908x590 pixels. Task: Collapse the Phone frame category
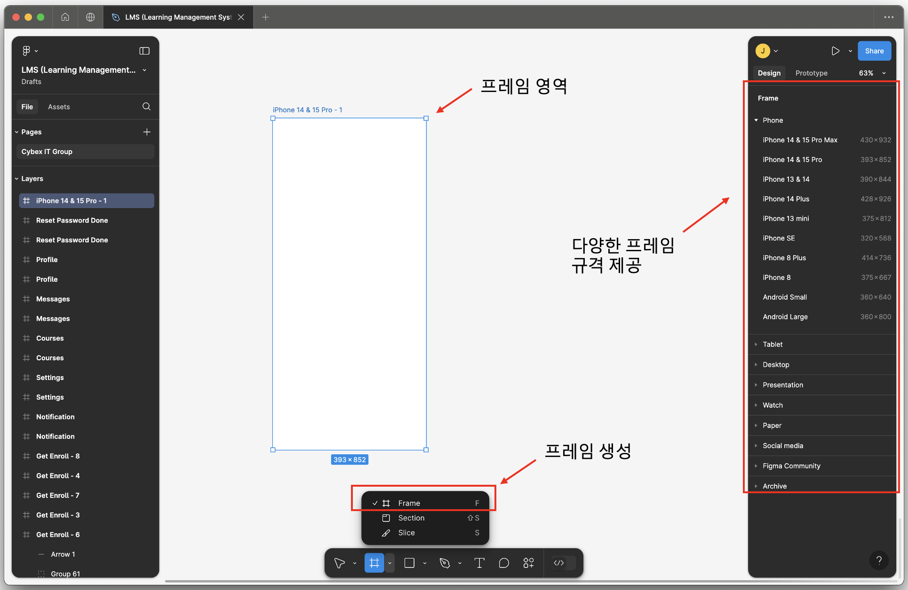coord(756,120)
